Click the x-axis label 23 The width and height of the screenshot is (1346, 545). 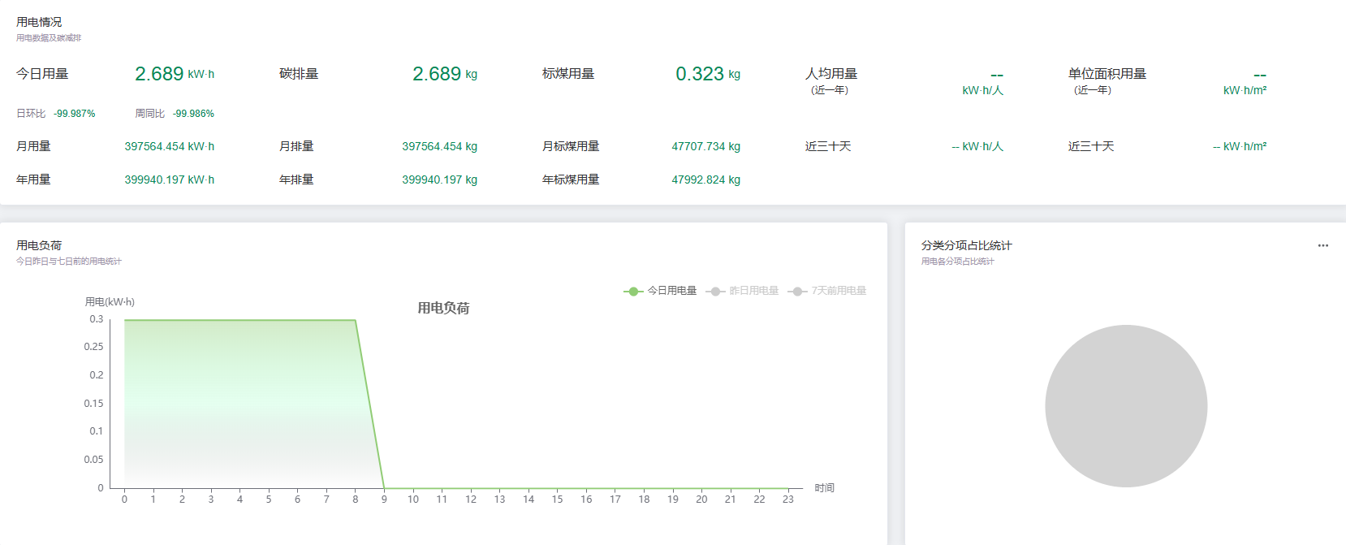click(788, 500)
